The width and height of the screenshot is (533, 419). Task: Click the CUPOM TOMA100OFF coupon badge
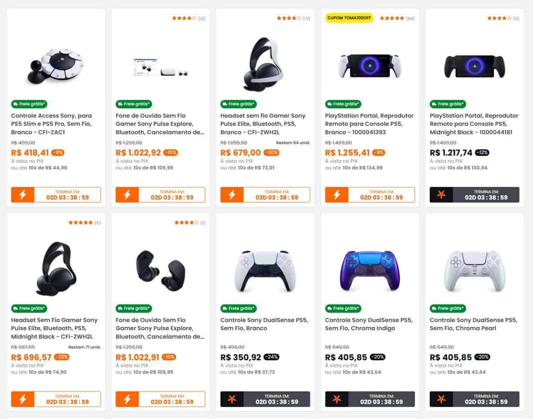click(349, 18)
